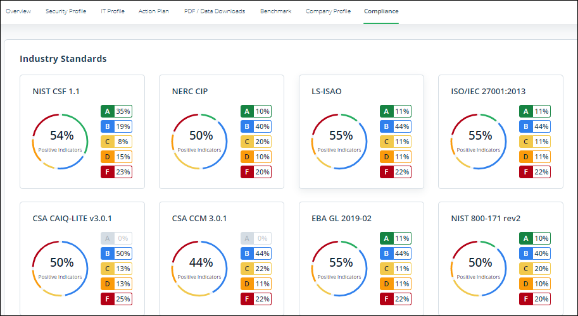Viewport: 578px width, 316px height.
Task: Click the NERC CIP 50% progress ring
Action: 201,141
